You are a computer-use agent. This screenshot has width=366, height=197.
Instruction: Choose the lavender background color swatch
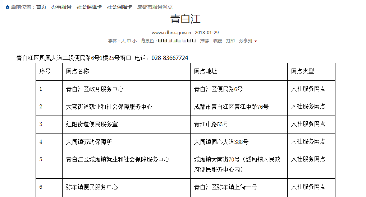point(184,41)
